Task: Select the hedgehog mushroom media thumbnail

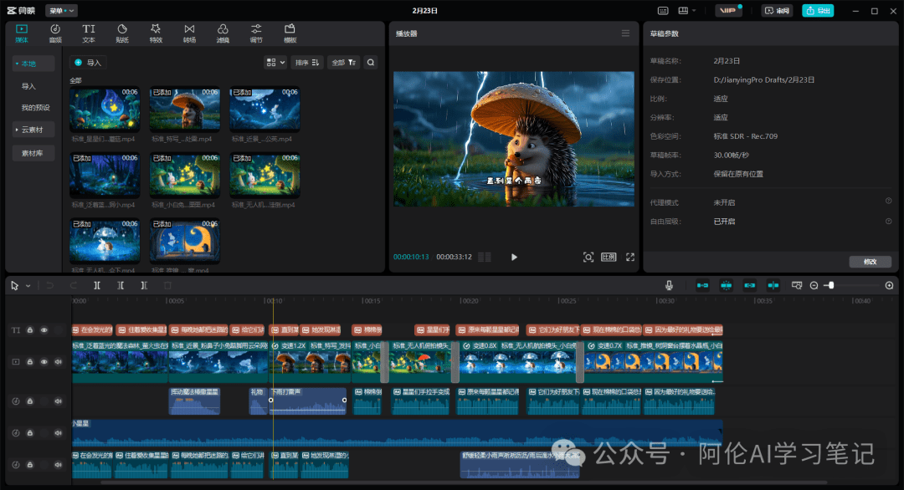Action: point(184,110)
